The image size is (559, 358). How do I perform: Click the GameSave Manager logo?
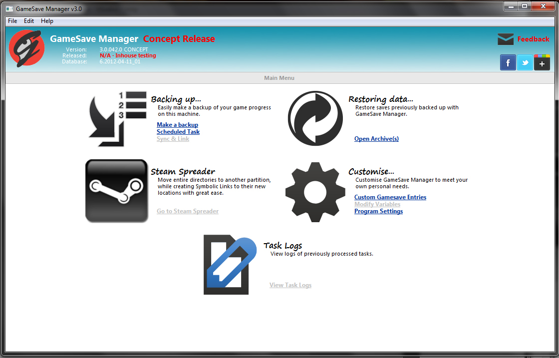(26, 48)
